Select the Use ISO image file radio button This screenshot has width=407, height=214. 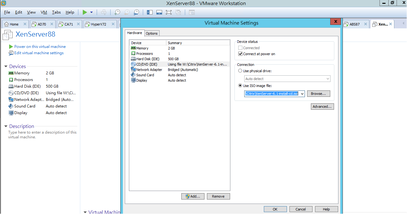tap(240, 86)
